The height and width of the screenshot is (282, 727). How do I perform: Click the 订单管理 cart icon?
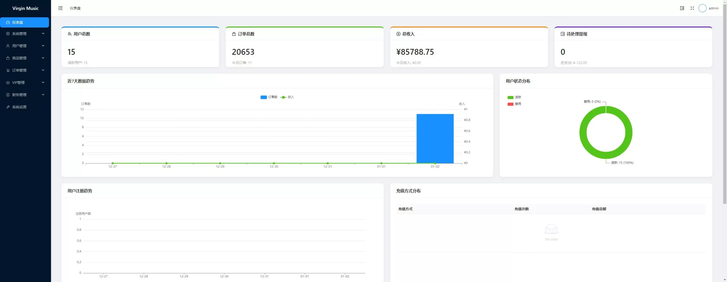8,70
